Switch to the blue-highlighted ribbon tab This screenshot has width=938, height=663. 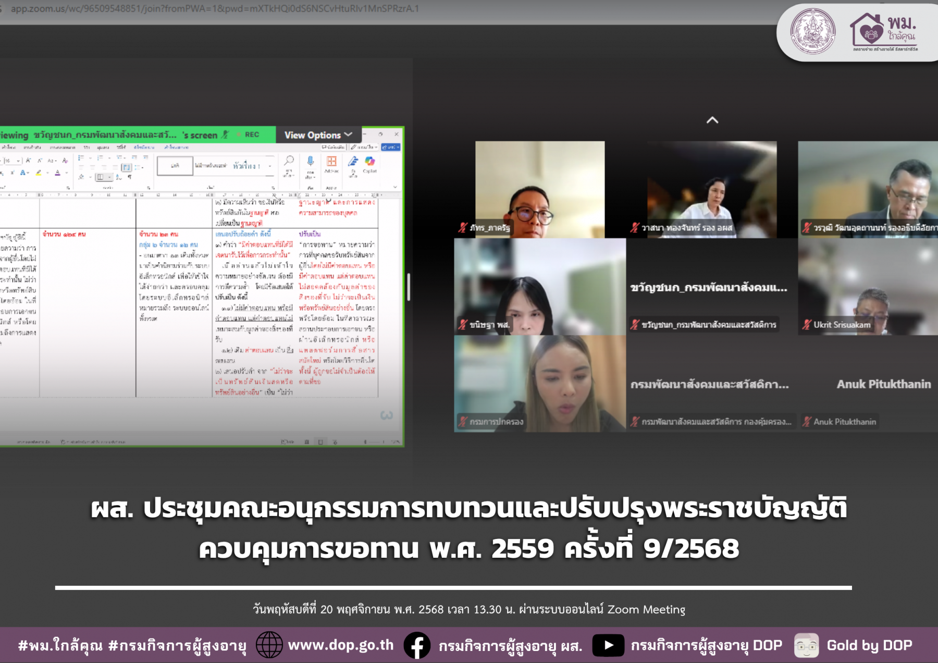pyautogui.click(x=144, y=148)
